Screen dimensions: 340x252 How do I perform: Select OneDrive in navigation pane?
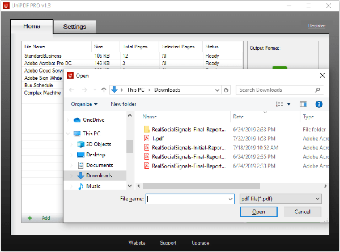93,120
